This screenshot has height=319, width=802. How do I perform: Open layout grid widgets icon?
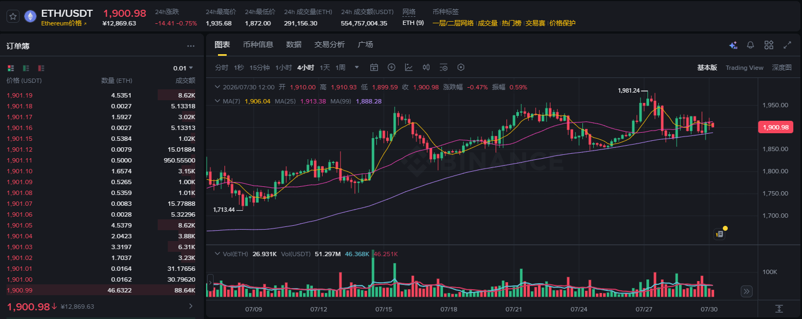[x=768, y=45]
